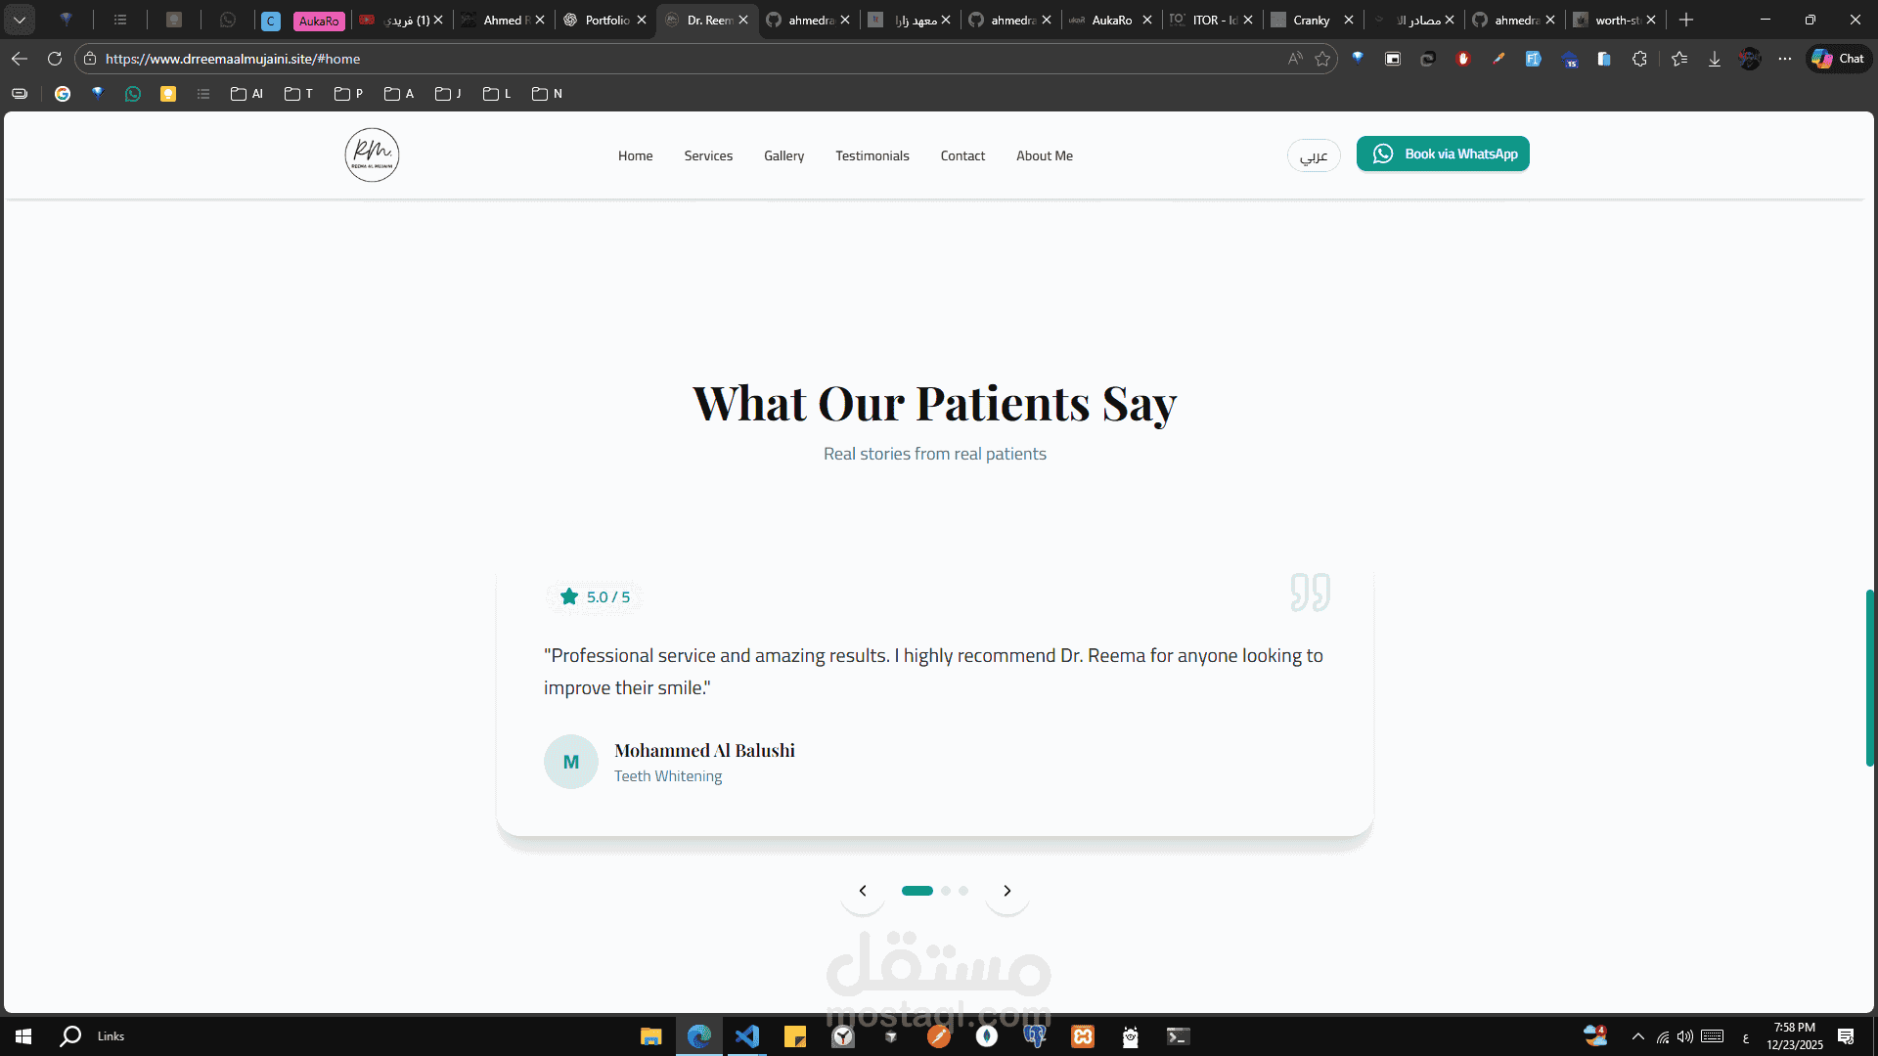Open the Downloads icon in toolbar
This screenshot has height=1056, width=1878.
(1715, 59)
